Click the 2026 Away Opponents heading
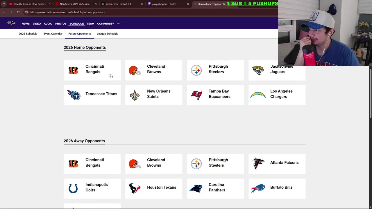372x209 pixels. pyautogui.click(x=84, y=141)
